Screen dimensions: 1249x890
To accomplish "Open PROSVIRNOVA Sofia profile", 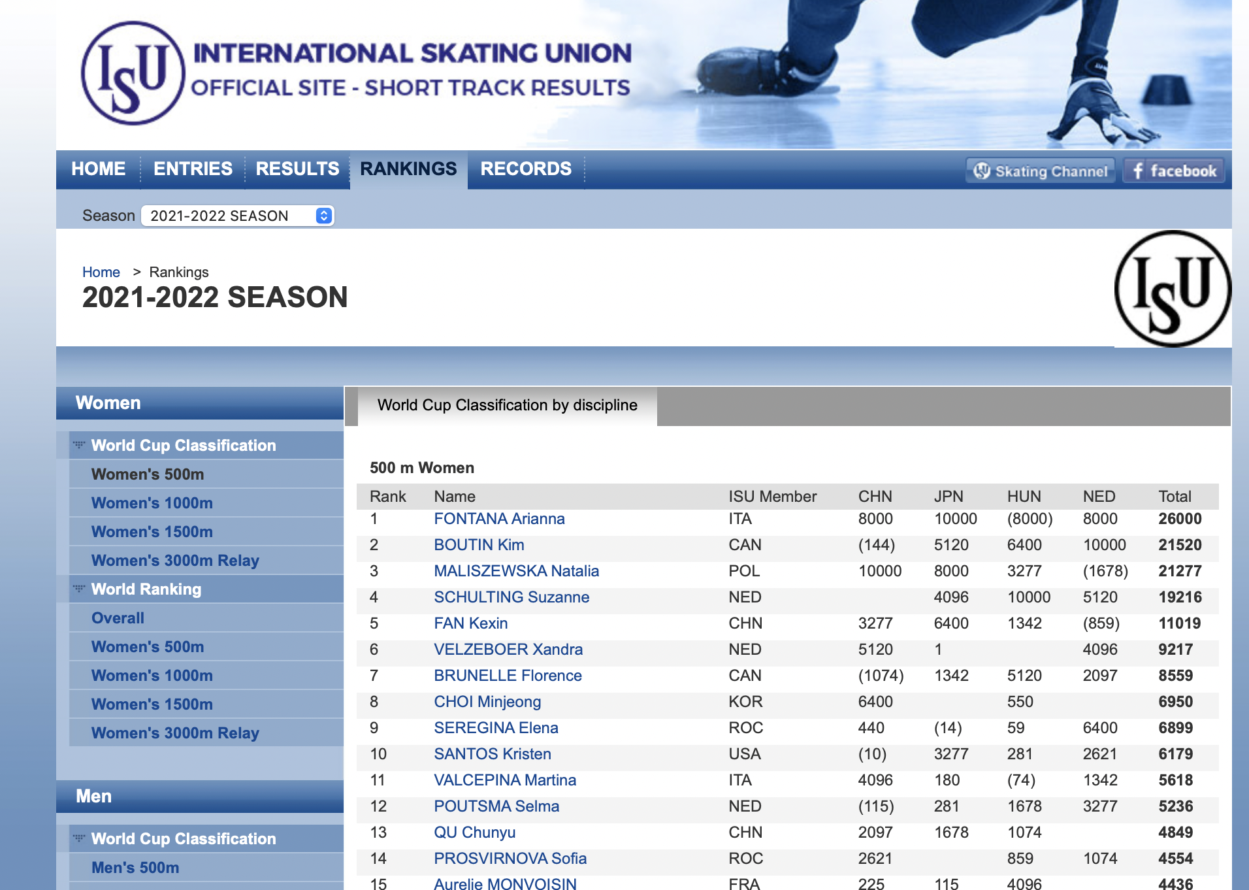I will coord(510,859).
